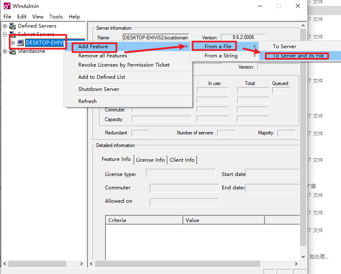Click the Standalone tree node icon
Image resolution: width=341 pixels, height=274 pixels.
(12, 51)
